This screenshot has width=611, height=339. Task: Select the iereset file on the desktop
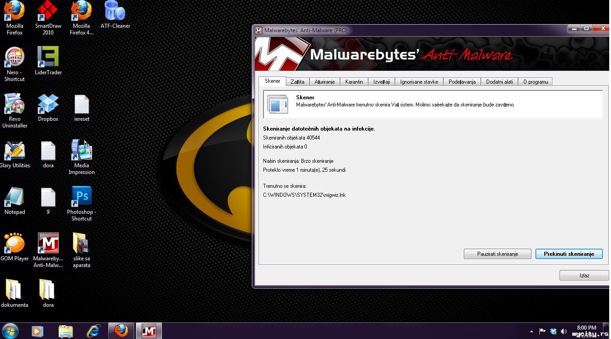tap(81, 108)
